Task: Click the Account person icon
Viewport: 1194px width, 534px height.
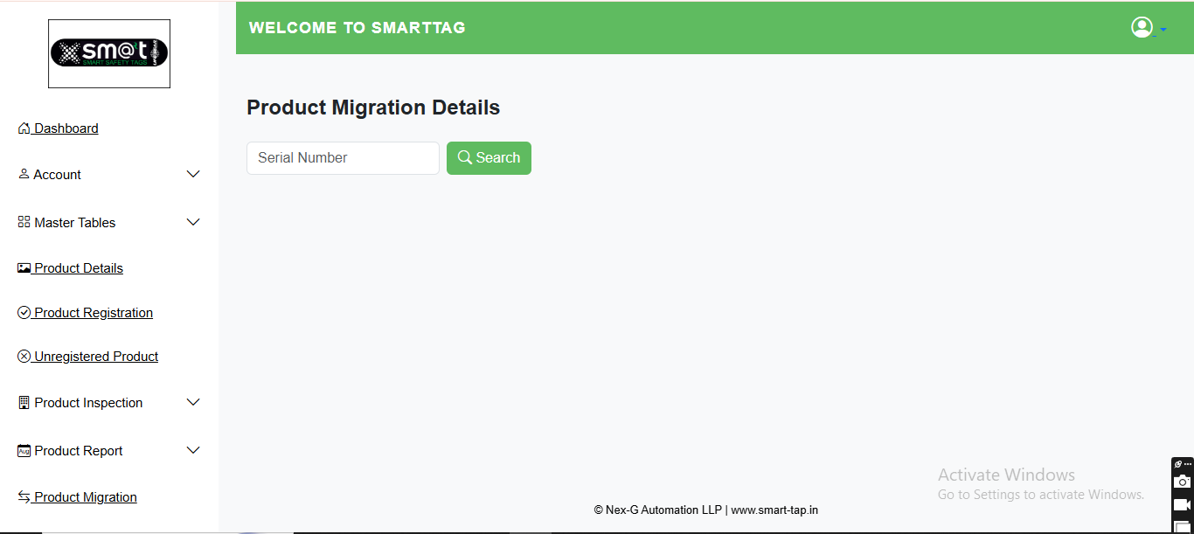Action: tap(24, 174)
